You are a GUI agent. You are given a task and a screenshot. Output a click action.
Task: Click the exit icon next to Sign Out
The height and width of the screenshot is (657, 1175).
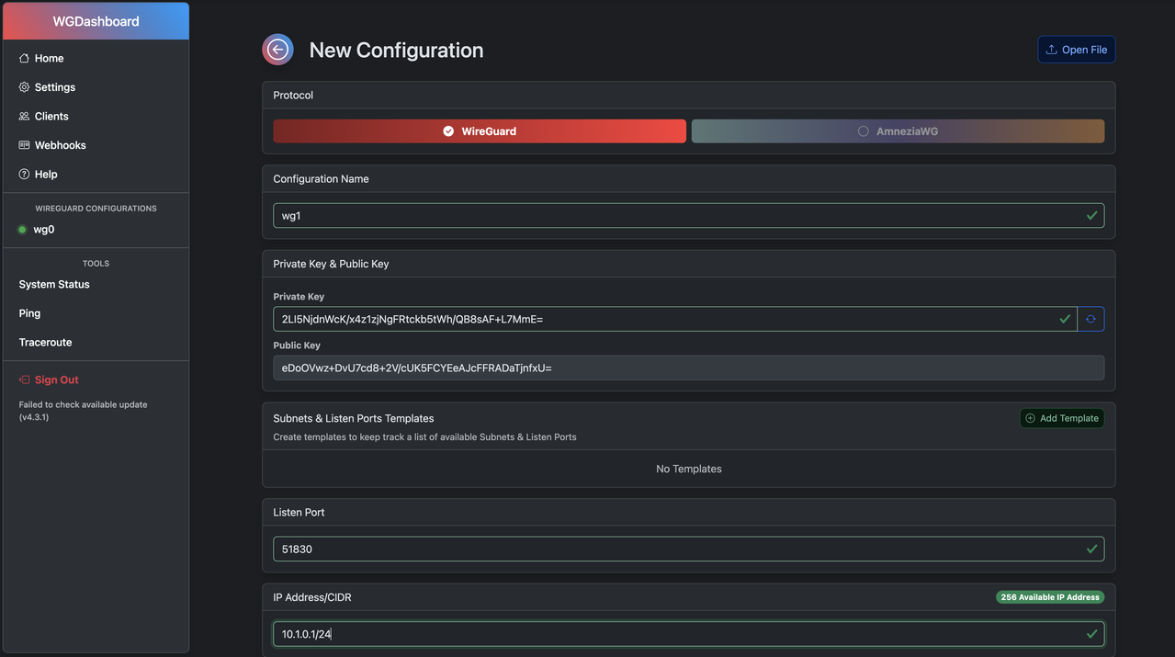pyautogui.click(x=23, y=379)
